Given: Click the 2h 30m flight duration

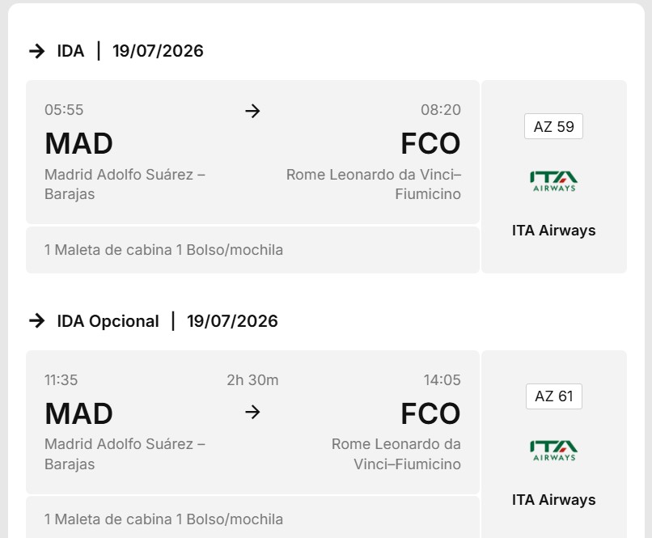Looking at the screenshot, I should [x=252, y=380].
